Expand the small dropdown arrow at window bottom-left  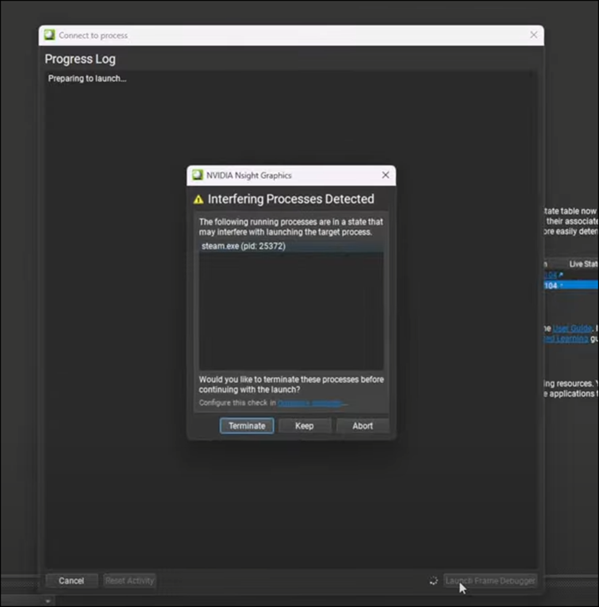48,601
